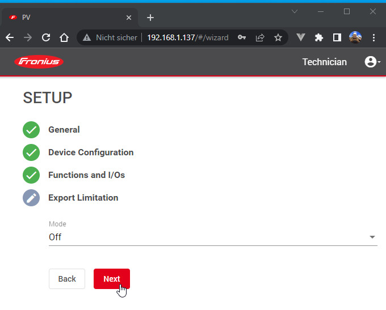Click the checkmark next to Device Configuration

(31, 152)
